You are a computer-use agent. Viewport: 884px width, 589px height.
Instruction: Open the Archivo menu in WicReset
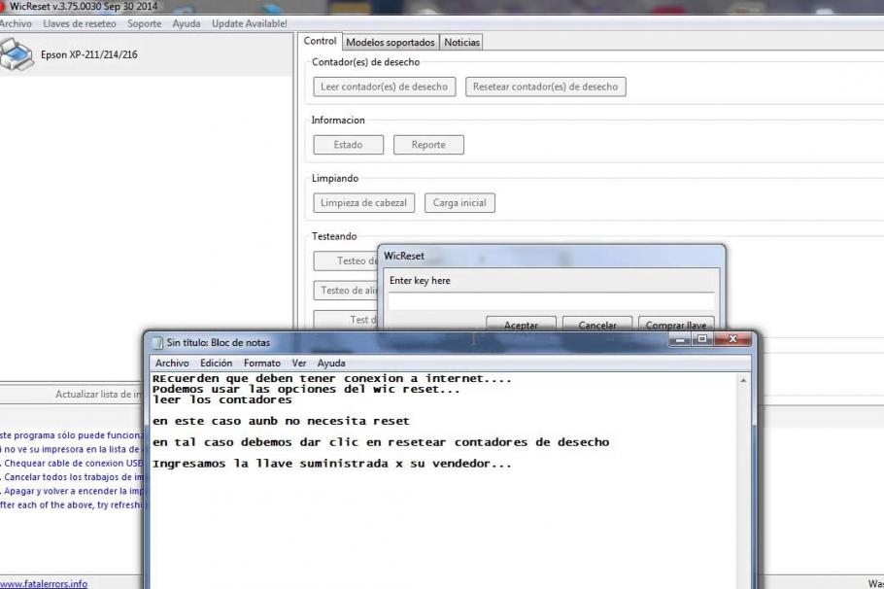coord(16,23)
